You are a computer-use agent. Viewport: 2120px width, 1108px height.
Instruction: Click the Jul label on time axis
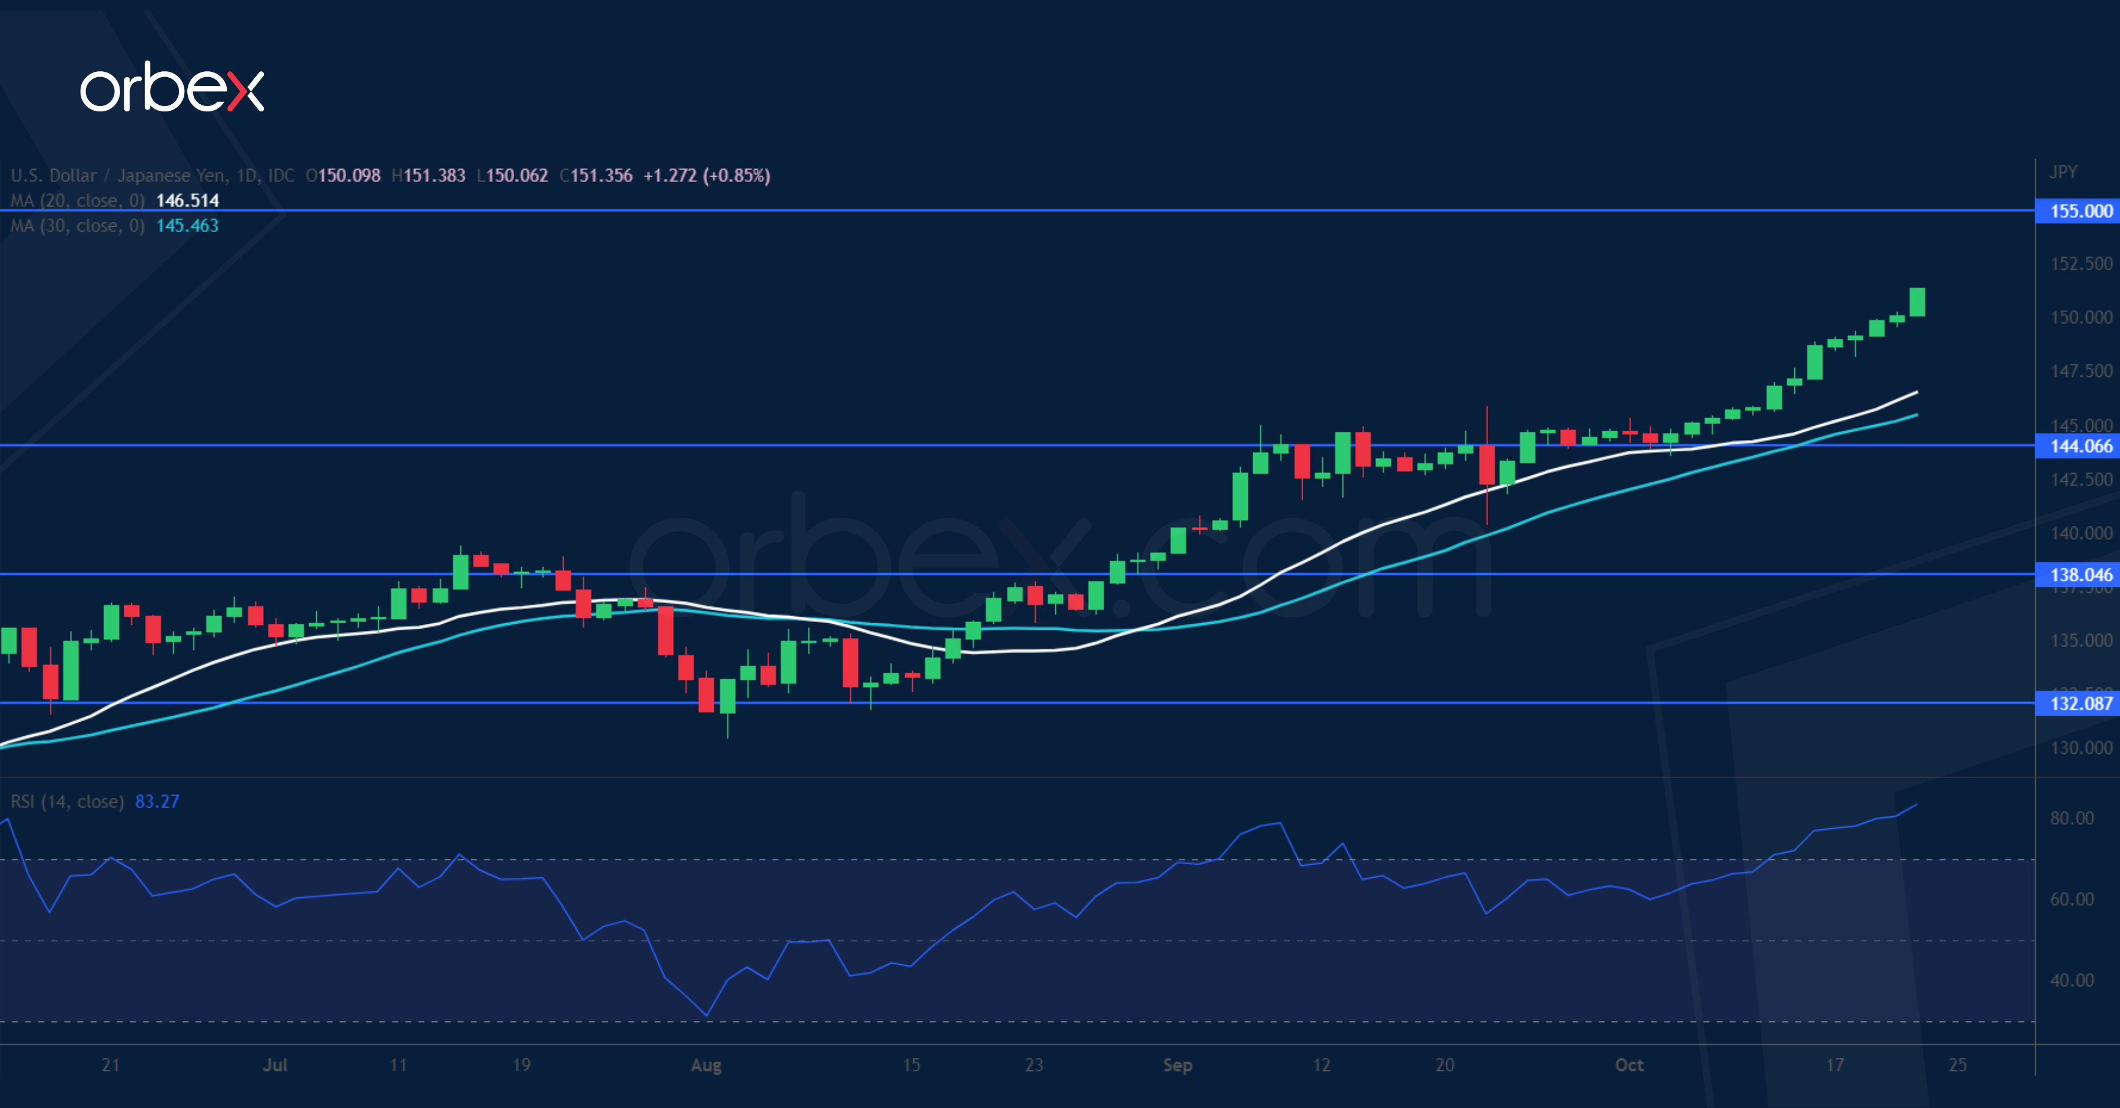pos(275,1064)
